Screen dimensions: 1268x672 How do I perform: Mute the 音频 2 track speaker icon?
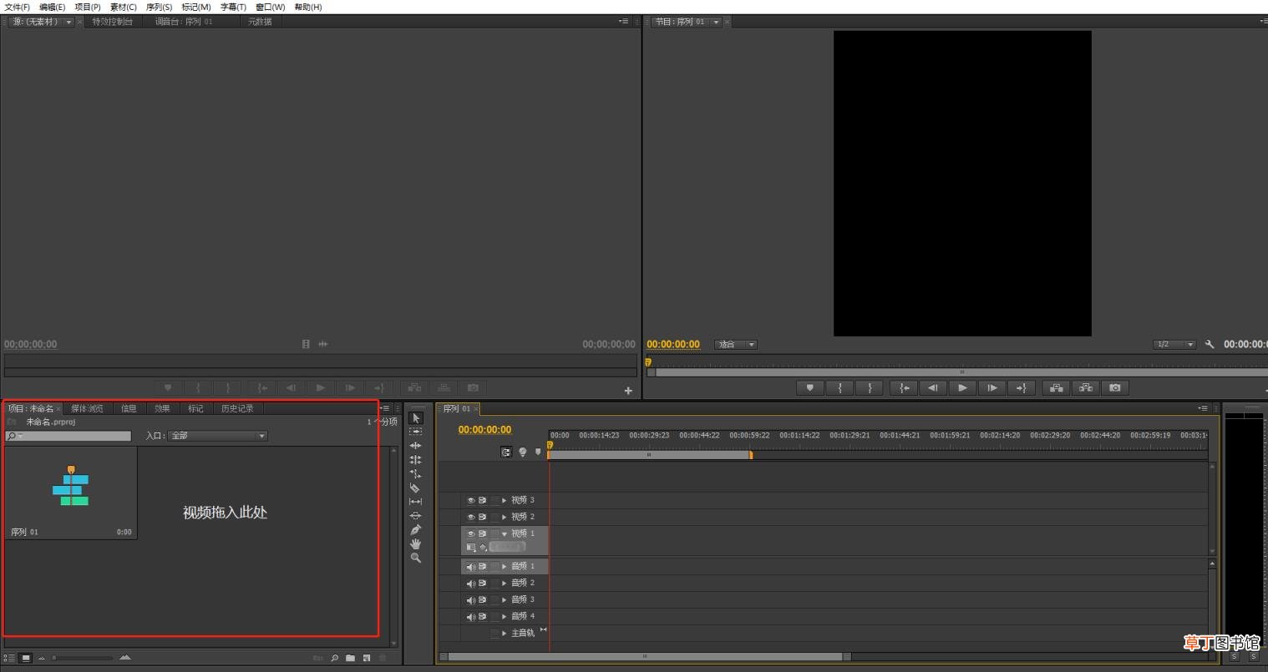tap(470, 583)
